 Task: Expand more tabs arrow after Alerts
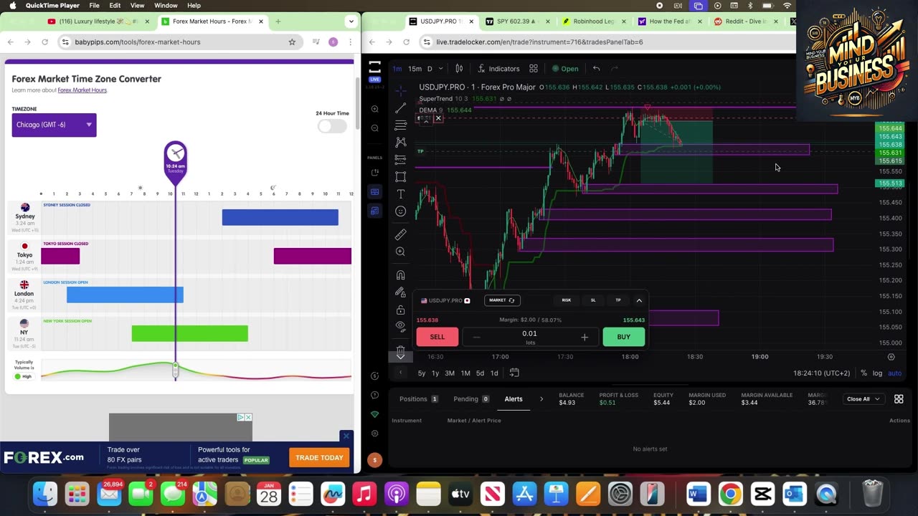(541, 399)
